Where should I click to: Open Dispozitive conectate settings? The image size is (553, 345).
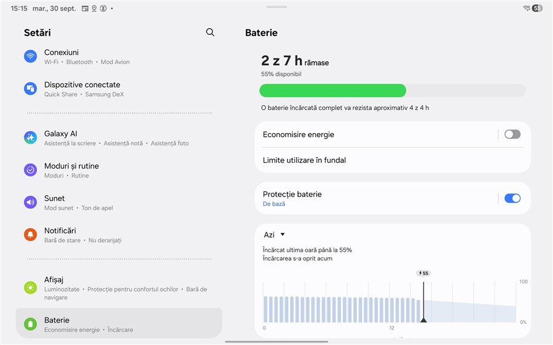tap(119, 89)
